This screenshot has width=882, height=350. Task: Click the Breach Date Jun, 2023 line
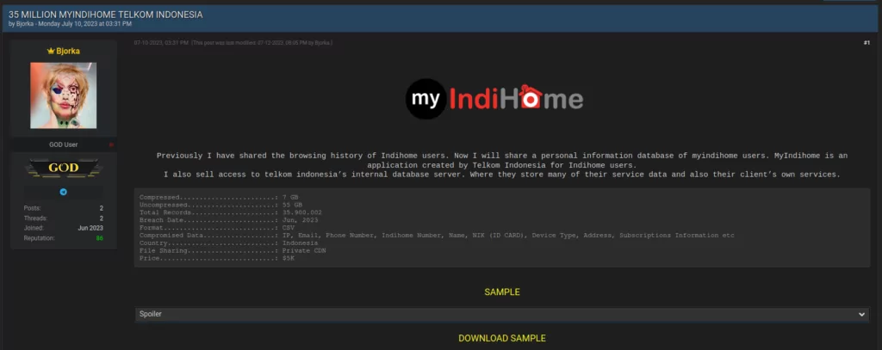point(229,220)
